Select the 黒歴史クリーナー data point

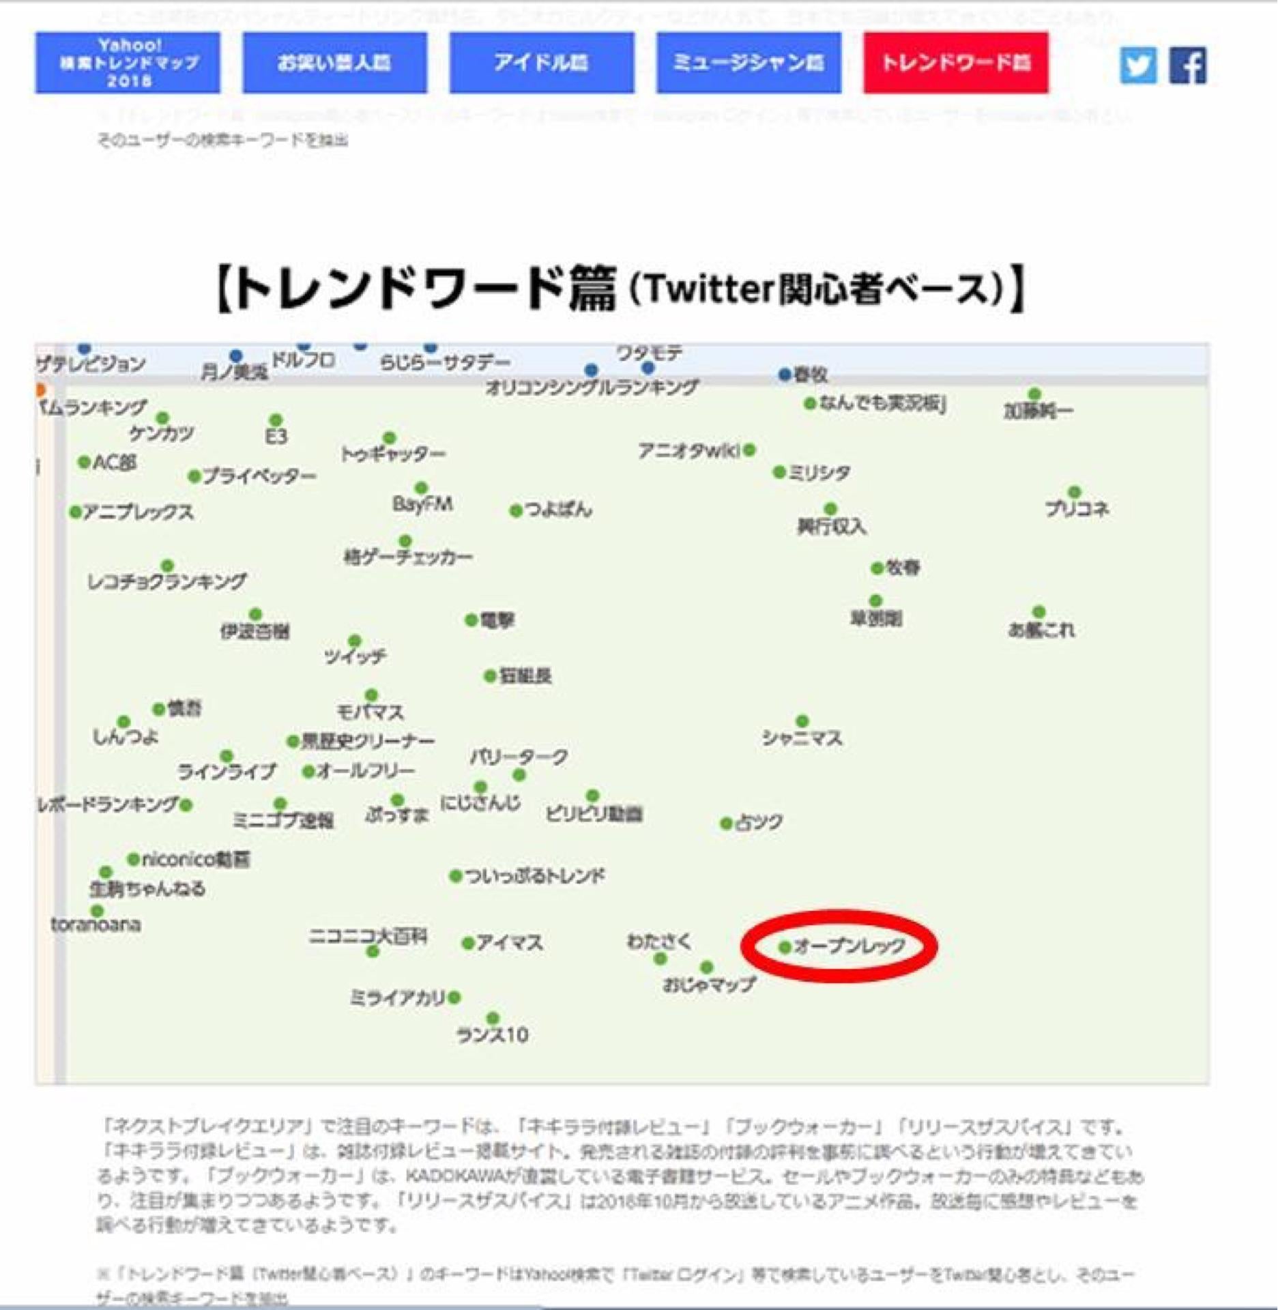[293, 741]
